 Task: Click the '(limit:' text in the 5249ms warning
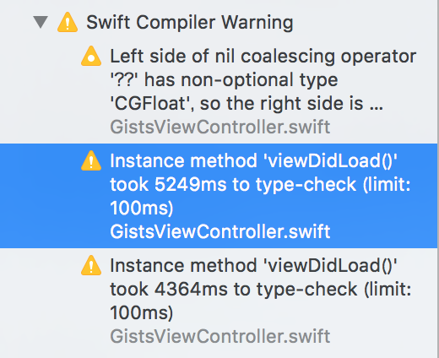(x=387, y=185)
